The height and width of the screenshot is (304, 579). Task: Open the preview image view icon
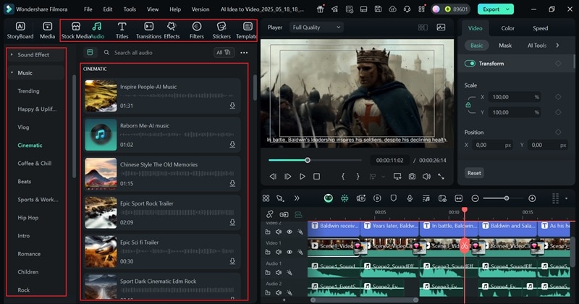(x=441, y=28)
